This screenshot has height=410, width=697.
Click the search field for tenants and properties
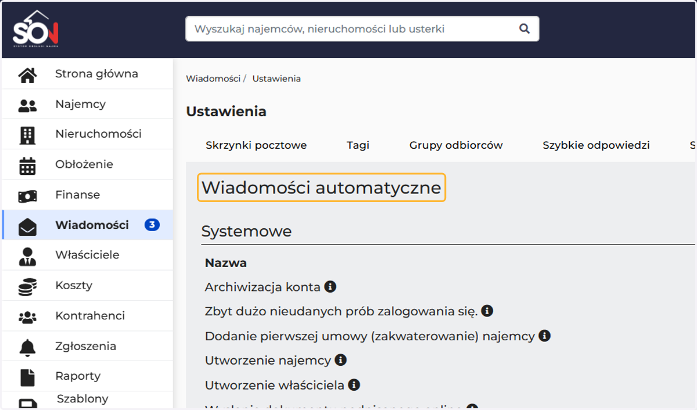click(362, 28)
